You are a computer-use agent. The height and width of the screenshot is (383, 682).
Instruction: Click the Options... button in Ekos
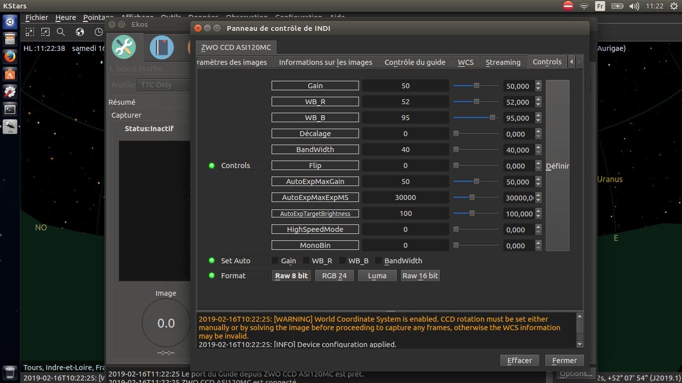(x=576, y=374)
